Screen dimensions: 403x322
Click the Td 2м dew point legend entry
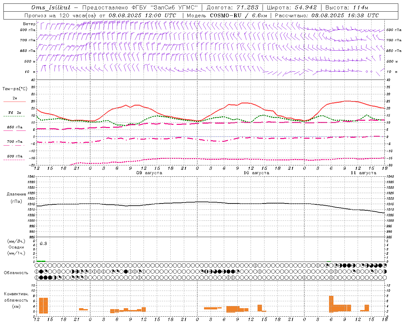(x=15, y=113)
